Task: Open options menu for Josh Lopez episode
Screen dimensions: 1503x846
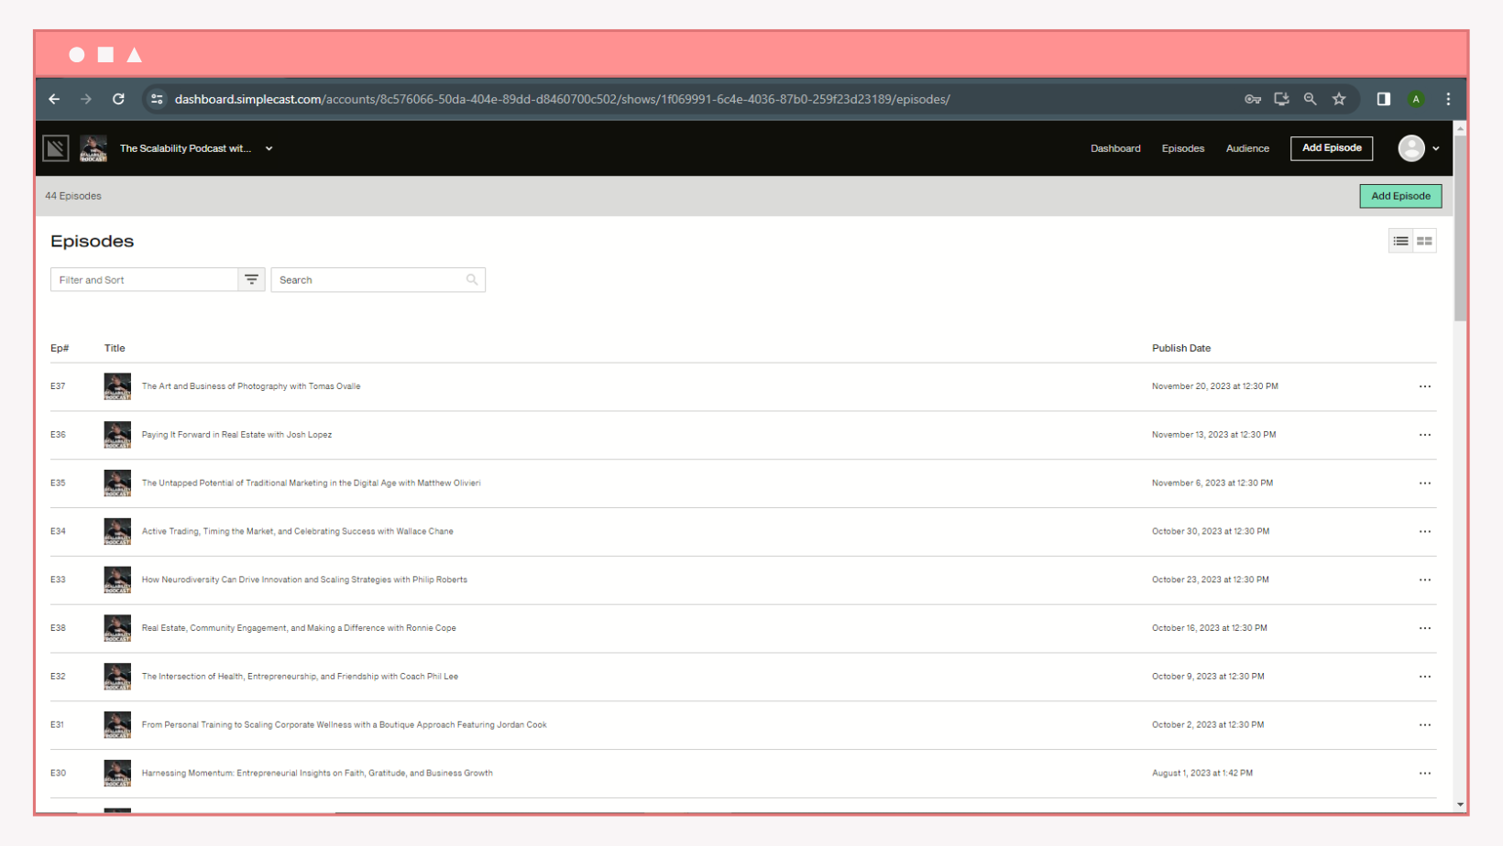Action: (x=1425, y=435)
